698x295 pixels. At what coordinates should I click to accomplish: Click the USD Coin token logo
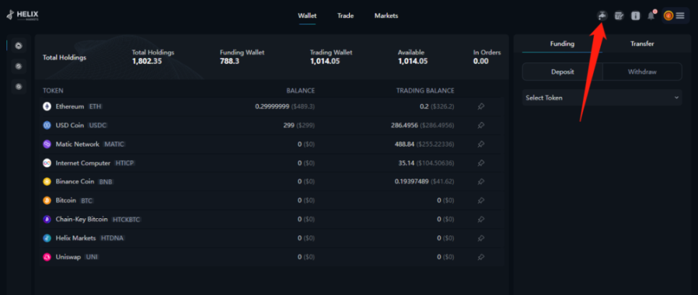(x=47, y=126)
